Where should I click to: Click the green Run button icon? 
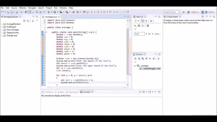(x=55, y=12)
